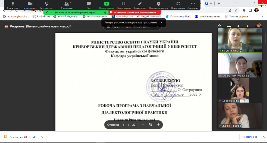Pause screen share with Пауза демон
Screen dimensions: 267x143
click(123, 5)
